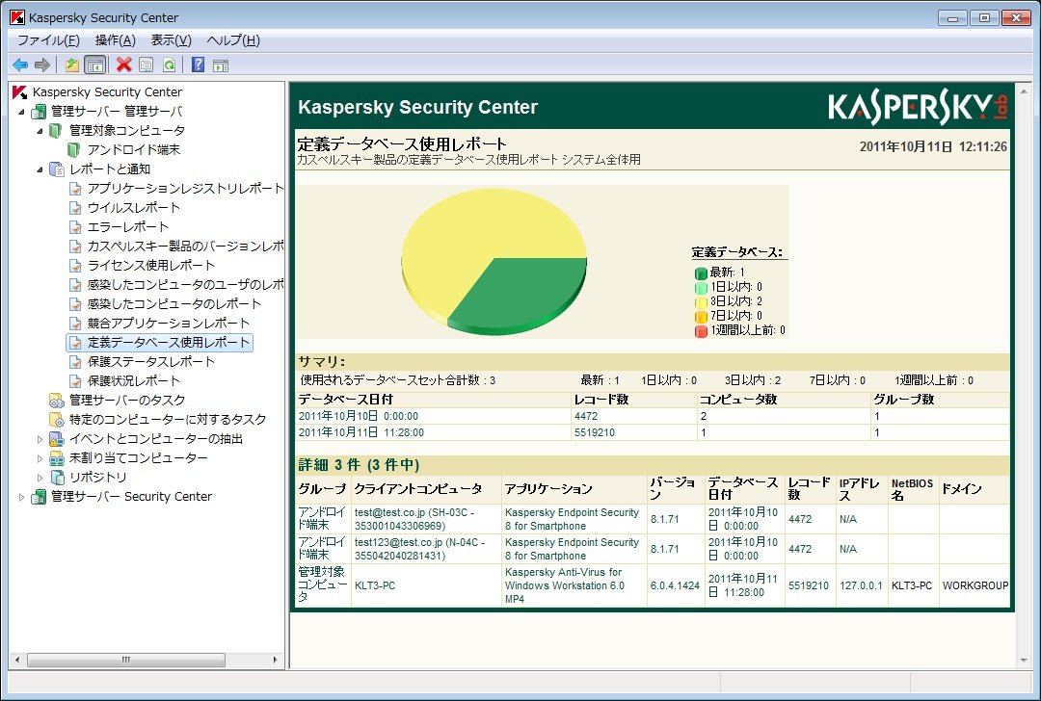This screenshot has height=701, width=1041.
Task: Expand the 管理サーバー Security Center node
Action: click(21, 497)
